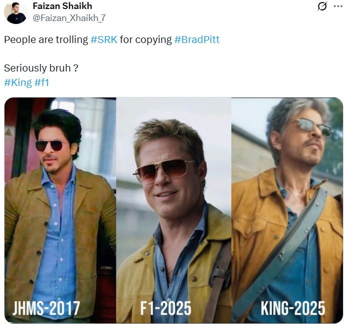This screenshot has width=347, height=333.
Task: Click the "People are trolling" tweet text
Action: [46, 39]
